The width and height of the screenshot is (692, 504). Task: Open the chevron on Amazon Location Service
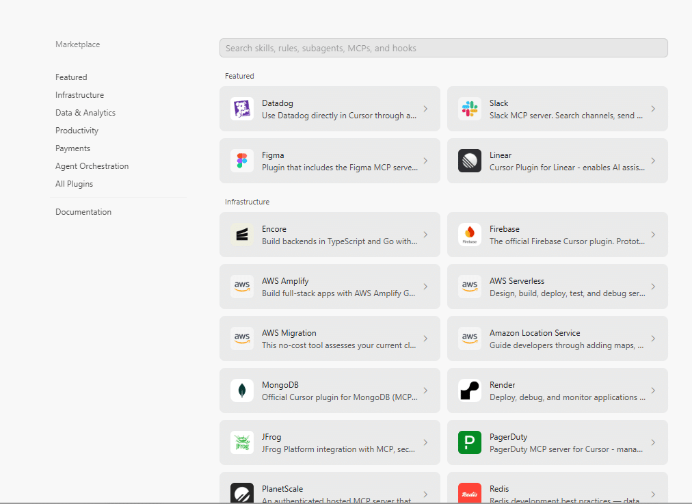click(x=653, y=339)
